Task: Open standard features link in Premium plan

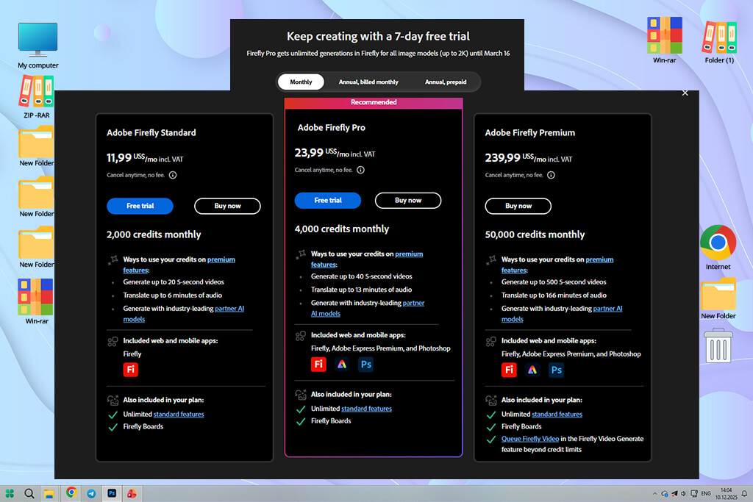Action: pos(557,415)
